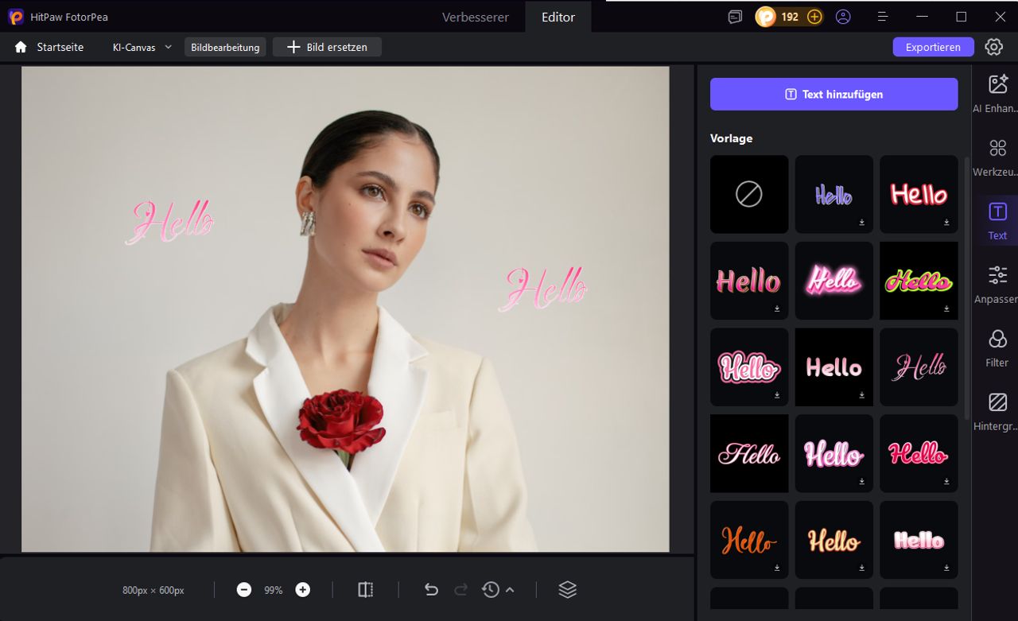Click the 99% zoom level value
The height and width of the screenshot is (621, 1018).
(274, 591)
